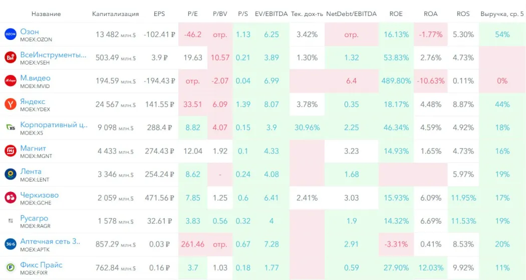Image resolution: width=526 pixels, height=280 pixels.
Task: Click the Lenta logo icon
Action: point(10,174)
